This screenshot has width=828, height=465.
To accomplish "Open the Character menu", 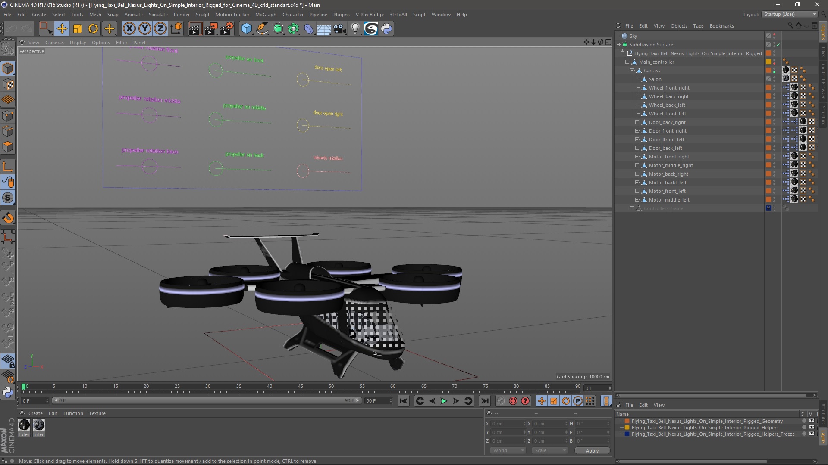I will click(293, 15).
